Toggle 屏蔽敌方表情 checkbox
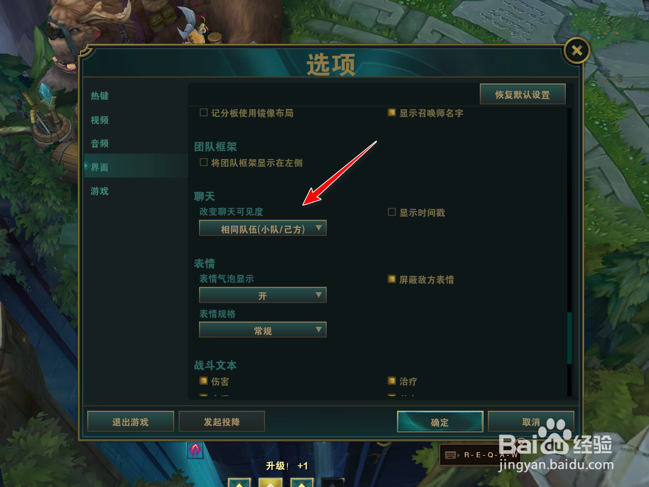Viewport: 649px width, 487px height. point(392,280)
